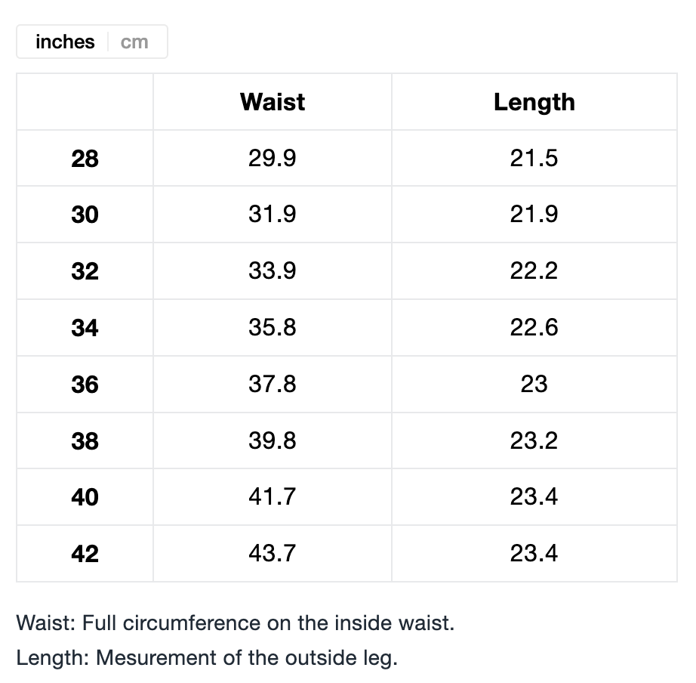Click the Waist column header
The width and height of the screenshot is (696, 683).
[x=273, y=102]
